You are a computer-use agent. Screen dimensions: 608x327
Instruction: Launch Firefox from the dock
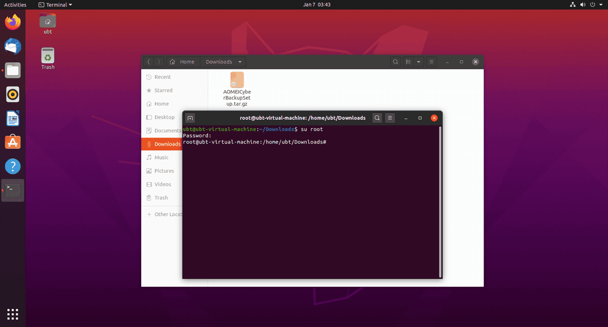pyautogui.click(x=13, y=23)
